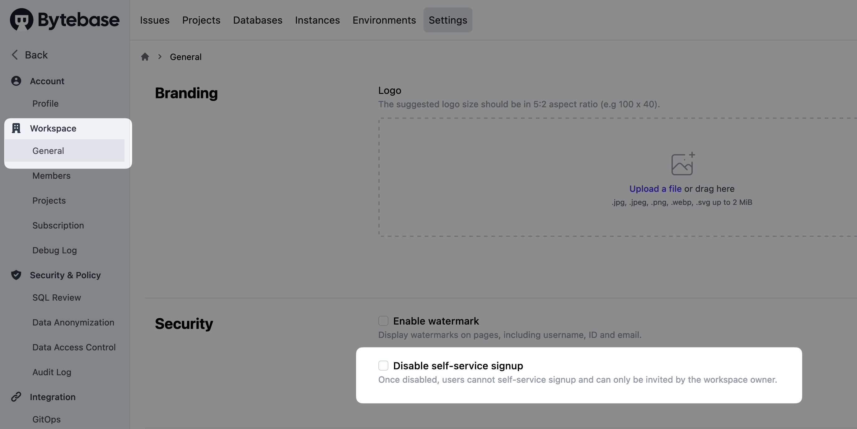The width and height of the screenshot is (857, 429).
Task: Open the GitOps integration settings
Action: [x=46, y=419]
